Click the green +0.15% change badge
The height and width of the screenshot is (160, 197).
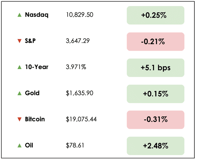pyautogui.click(x=155, y=94)
